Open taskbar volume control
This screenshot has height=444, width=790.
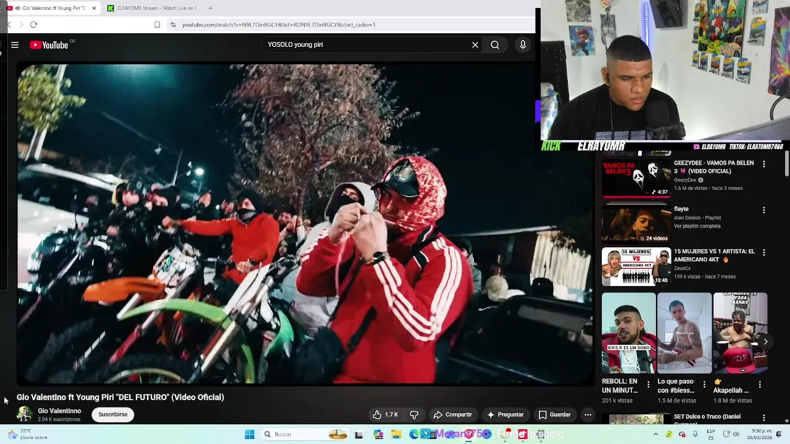pyautogui.click(x=736, y=434)
